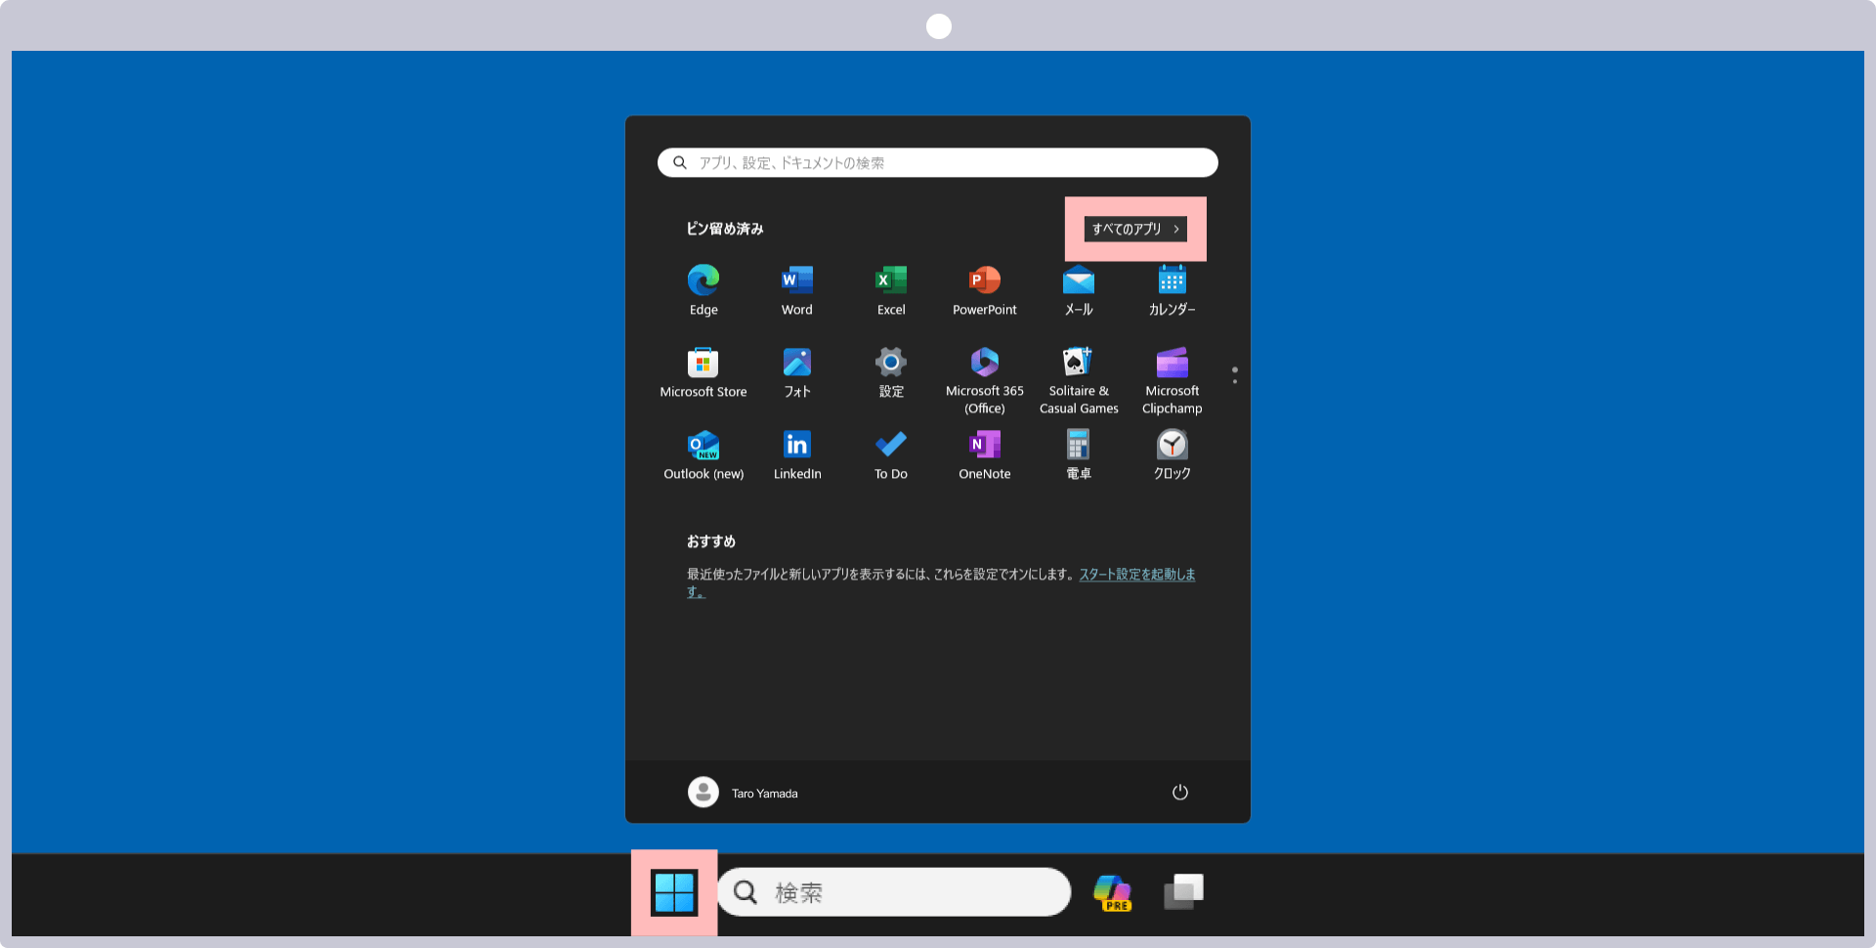Open the Excel app
This screenshot has width=1876, height=948.
coord(891,290)
